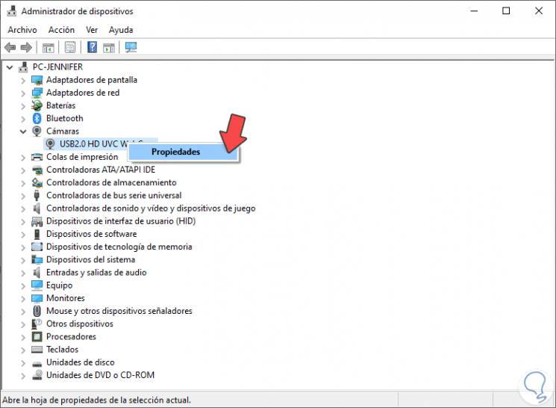Click the Bluetooth logo icon

pos(37,118)
